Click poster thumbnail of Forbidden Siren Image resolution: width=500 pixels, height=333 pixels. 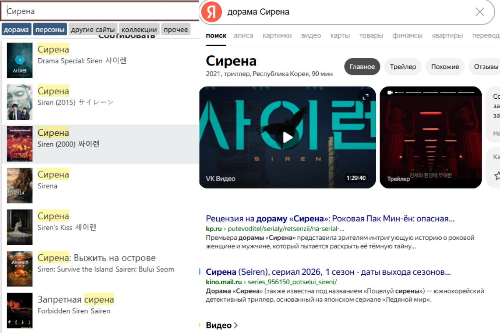click(20, 310)
